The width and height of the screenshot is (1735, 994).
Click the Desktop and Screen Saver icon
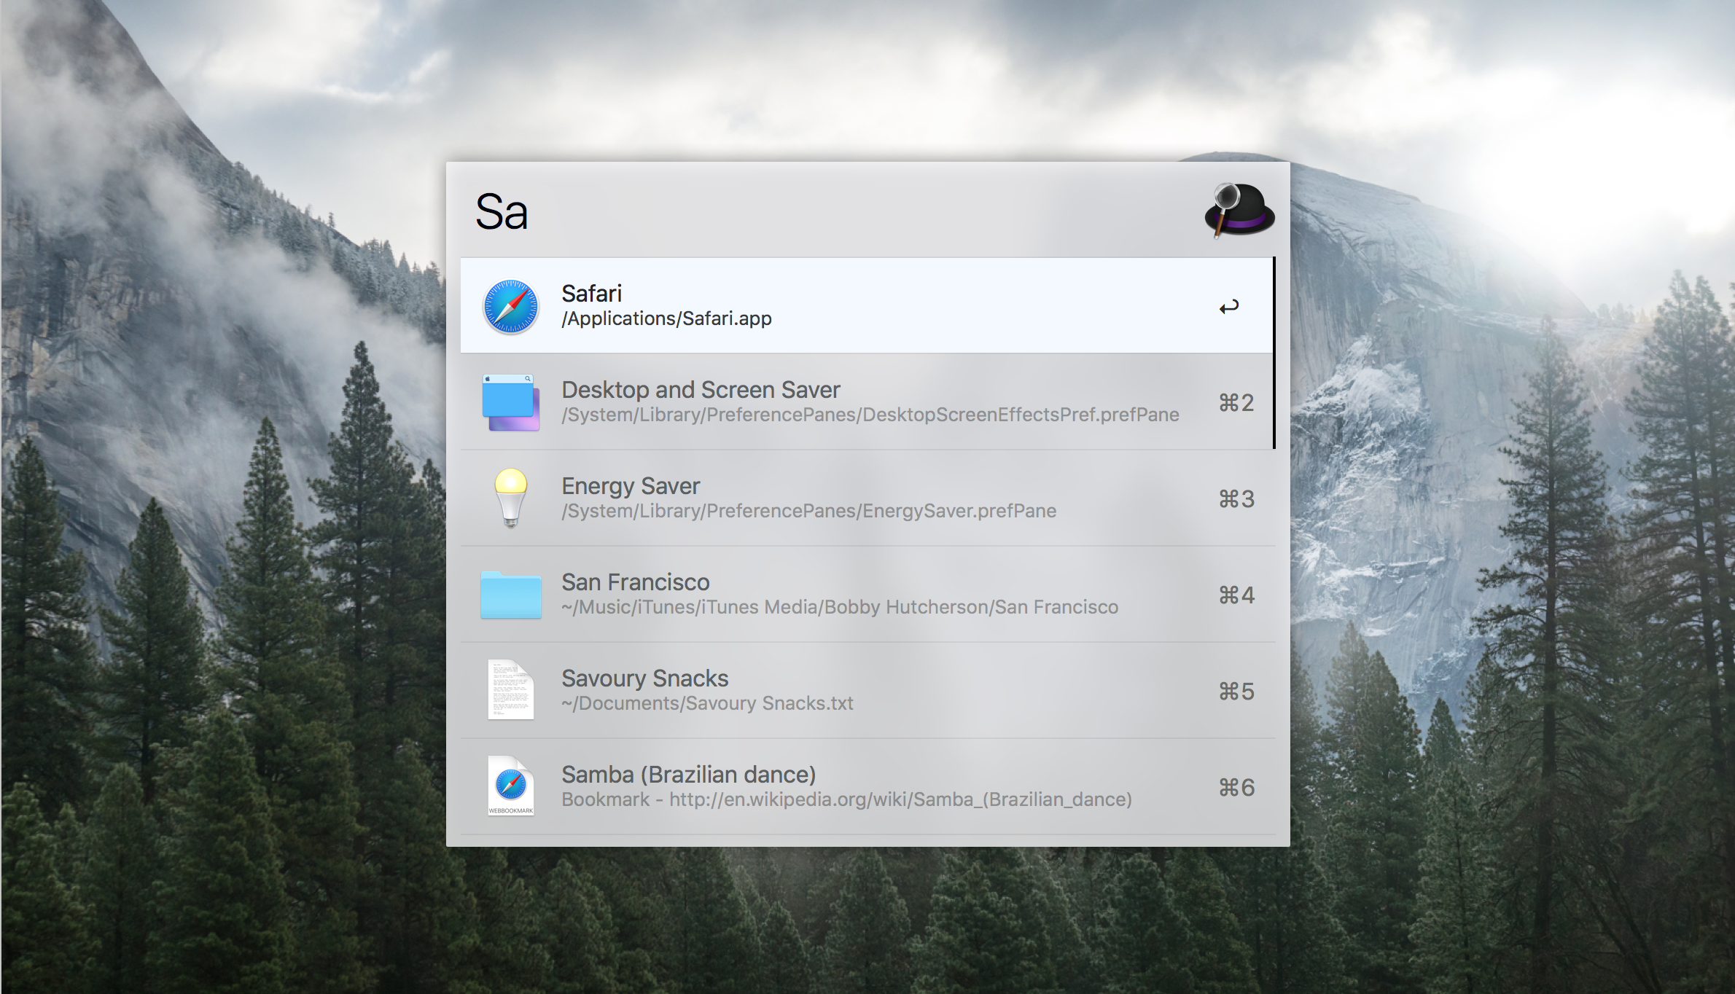pyautogui.click(x=511, y=402)
